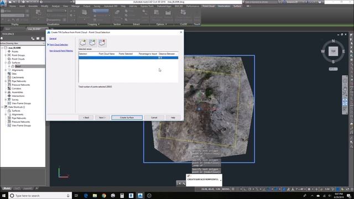The height and width of the screenshot is (199, 354).
Task: Open the Point Cloud Selection step link
Action: [59, 45]
